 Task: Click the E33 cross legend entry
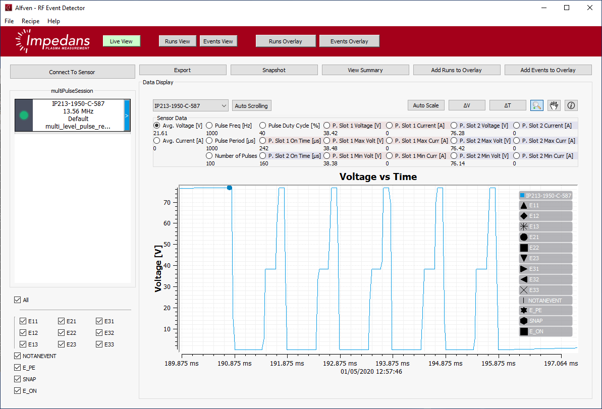(x=545, y=290)
